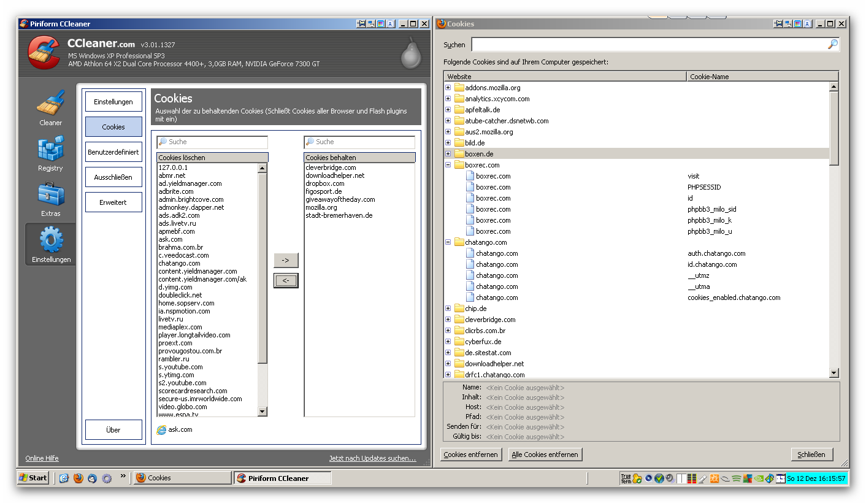Click the CCleaner logo in header
Image resolution: width=866 pixels, height=503 pixels.
click(44, 53)
